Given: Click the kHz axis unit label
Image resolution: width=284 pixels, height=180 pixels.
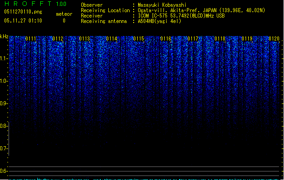Looking at the screenshot, I should pos(4,36).
